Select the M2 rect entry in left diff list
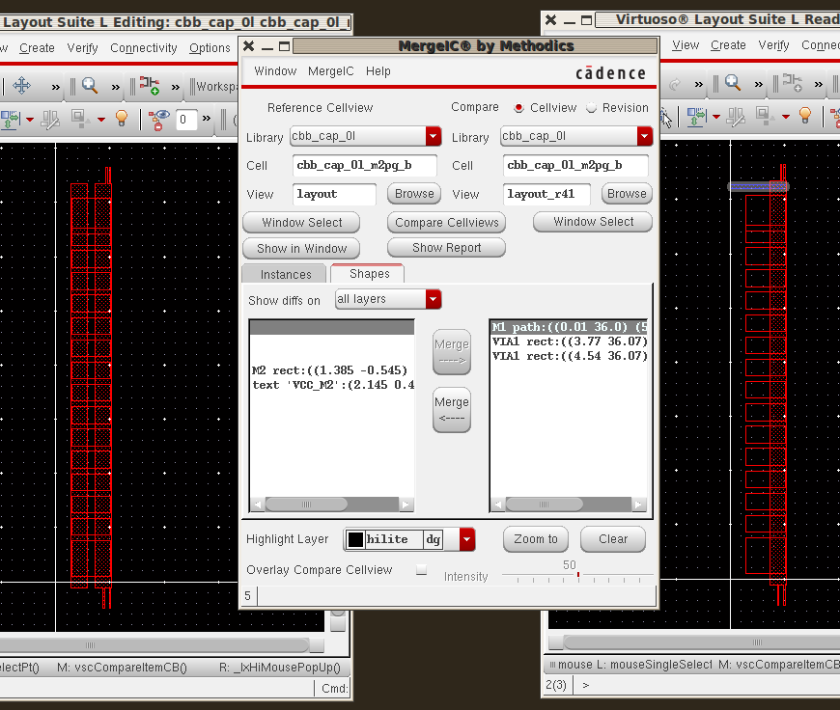The image size is (840, 710). (x=329, y=370)
